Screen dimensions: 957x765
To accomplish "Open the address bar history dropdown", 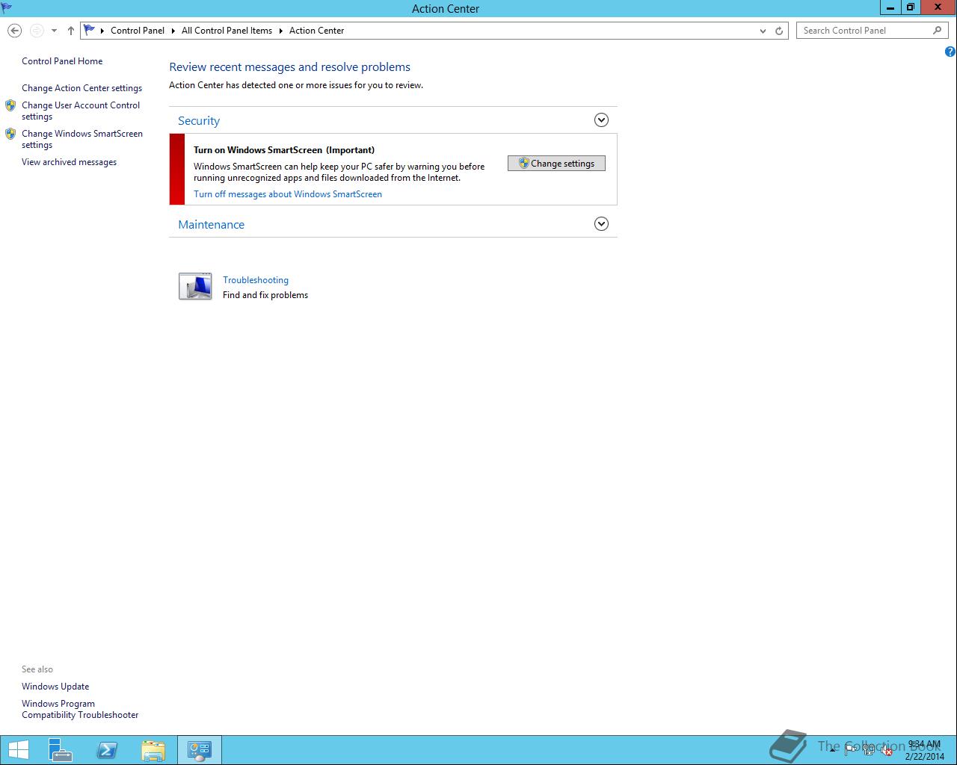I will (x=763, y=31).
